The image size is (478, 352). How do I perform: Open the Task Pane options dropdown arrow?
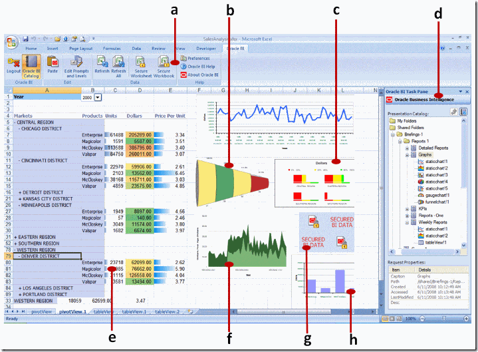click(460, 92)
